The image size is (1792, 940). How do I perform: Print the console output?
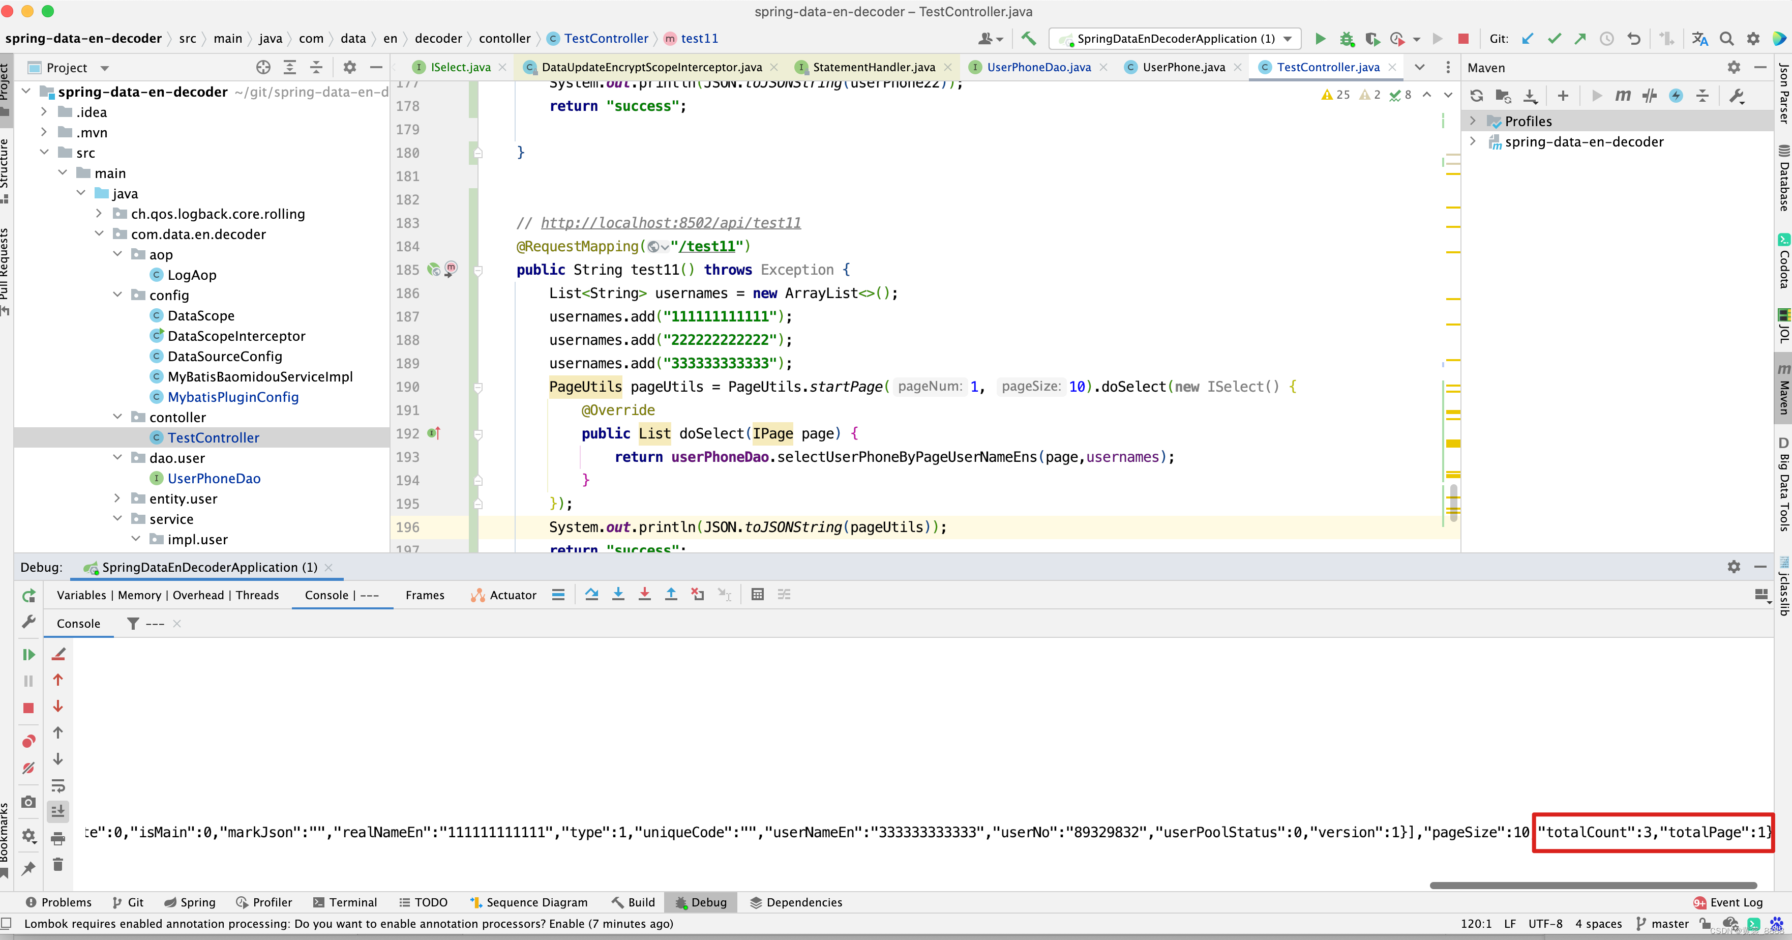(x=58, y=839)
